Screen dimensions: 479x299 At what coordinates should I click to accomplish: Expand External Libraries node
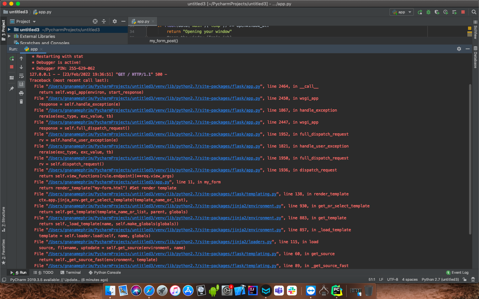(9, 36)
